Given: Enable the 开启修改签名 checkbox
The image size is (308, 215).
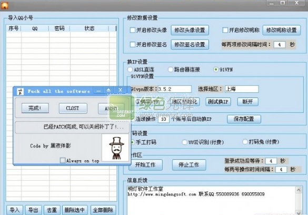Looking at the screenshot, I should pyautogui.click(x=133, y=44).
